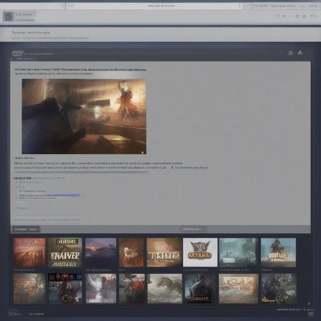Follow the blue highlighted link in the details list
Screen dimensions: 321x321
point(63,195)
